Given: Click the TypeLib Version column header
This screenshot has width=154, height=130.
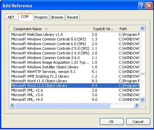Looking at the screenshot, I should [103, 29].
